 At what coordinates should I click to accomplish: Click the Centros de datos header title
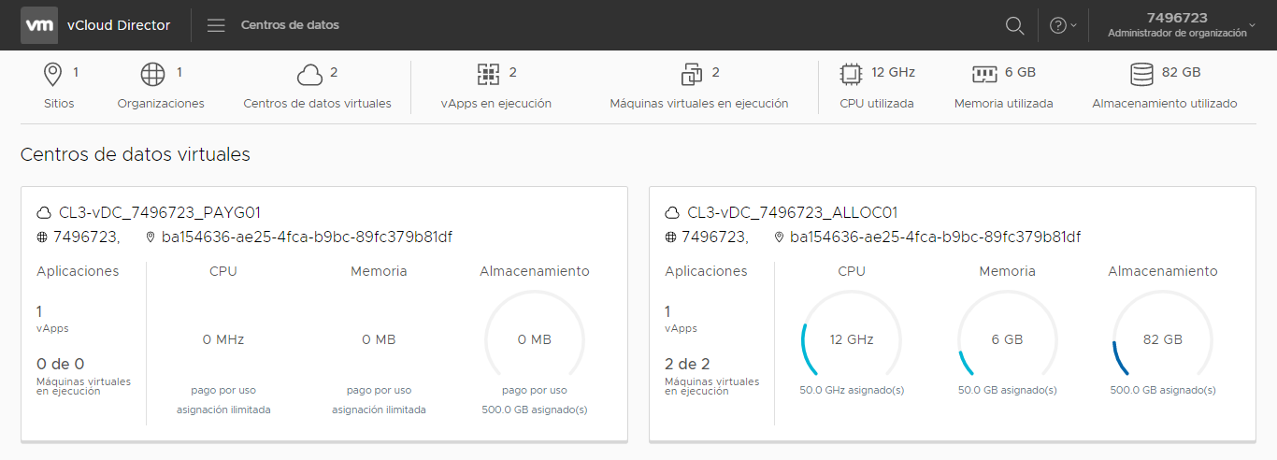[290, 25]
